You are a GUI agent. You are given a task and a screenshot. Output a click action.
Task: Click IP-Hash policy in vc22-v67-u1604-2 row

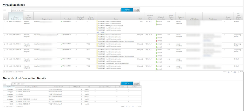pyautogui.click(x=236, y=66)
